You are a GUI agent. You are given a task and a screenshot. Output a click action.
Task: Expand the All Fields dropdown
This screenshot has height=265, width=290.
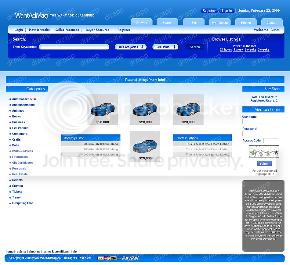165,47
